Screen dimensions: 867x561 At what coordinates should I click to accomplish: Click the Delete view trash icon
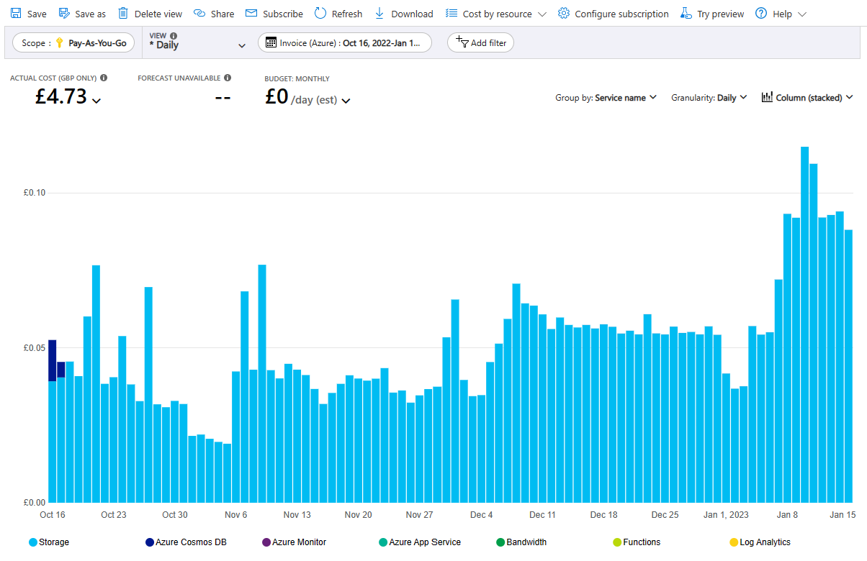123,14
